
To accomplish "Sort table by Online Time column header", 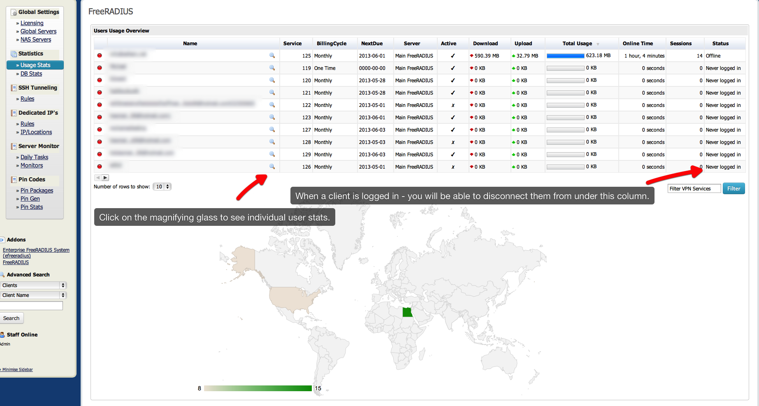I will point(638,44).
